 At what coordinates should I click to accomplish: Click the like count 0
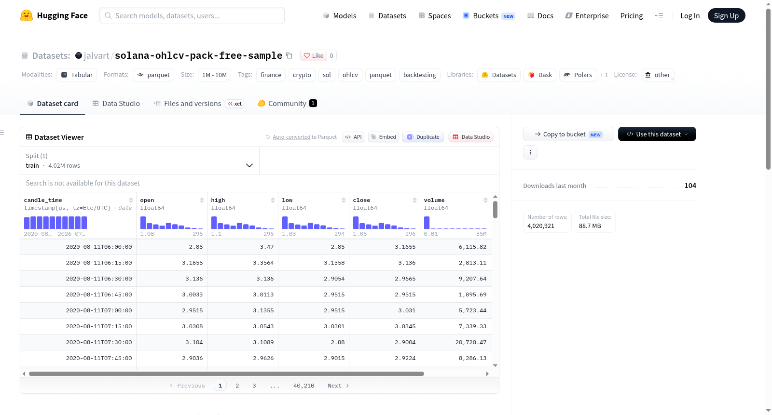pos(331,55)
